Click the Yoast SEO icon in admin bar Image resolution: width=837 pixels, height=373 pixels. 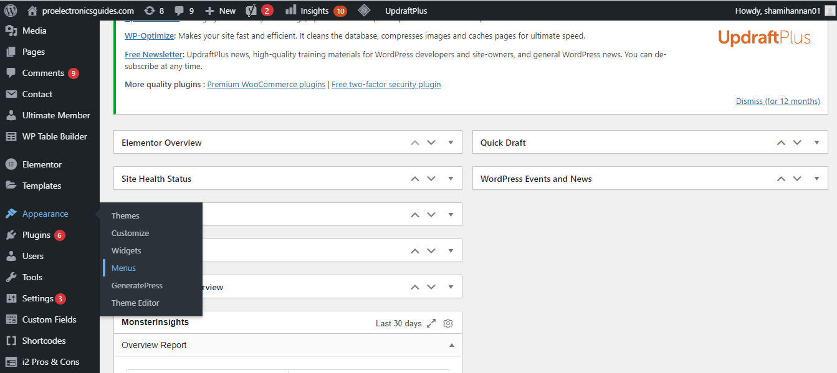coord(251,11)
